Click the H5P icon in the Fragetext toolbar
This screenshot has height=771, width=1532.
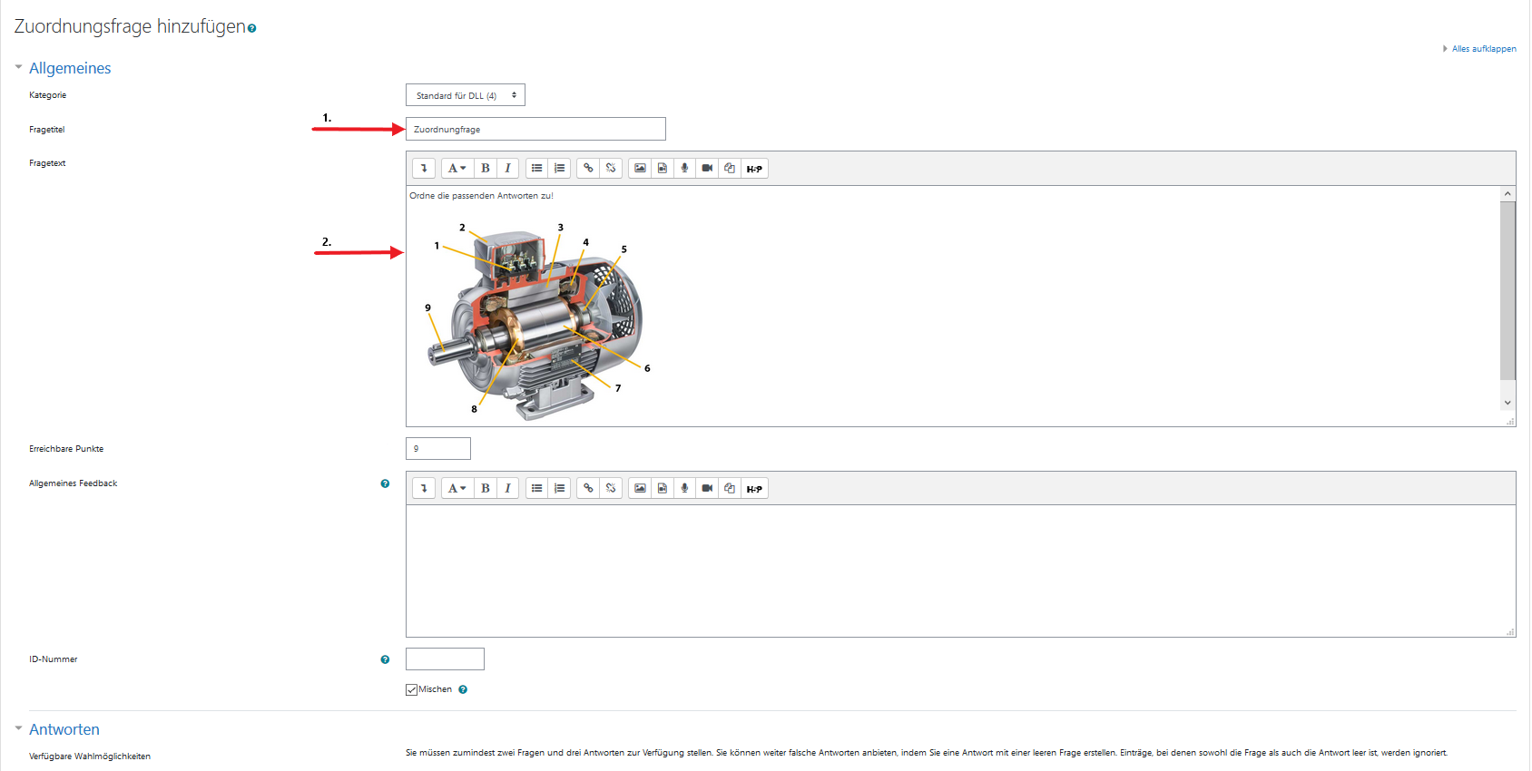pyautogui.click(x=754, y=169)
